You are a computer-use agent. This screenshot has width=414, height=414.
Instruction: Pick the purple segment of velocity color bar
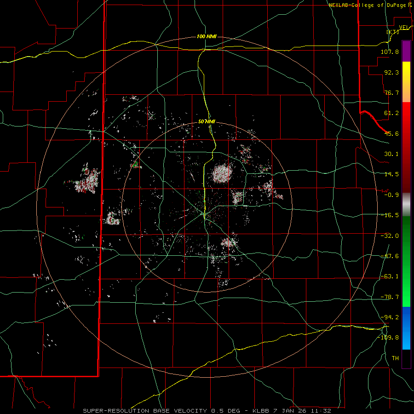point(406,51)
